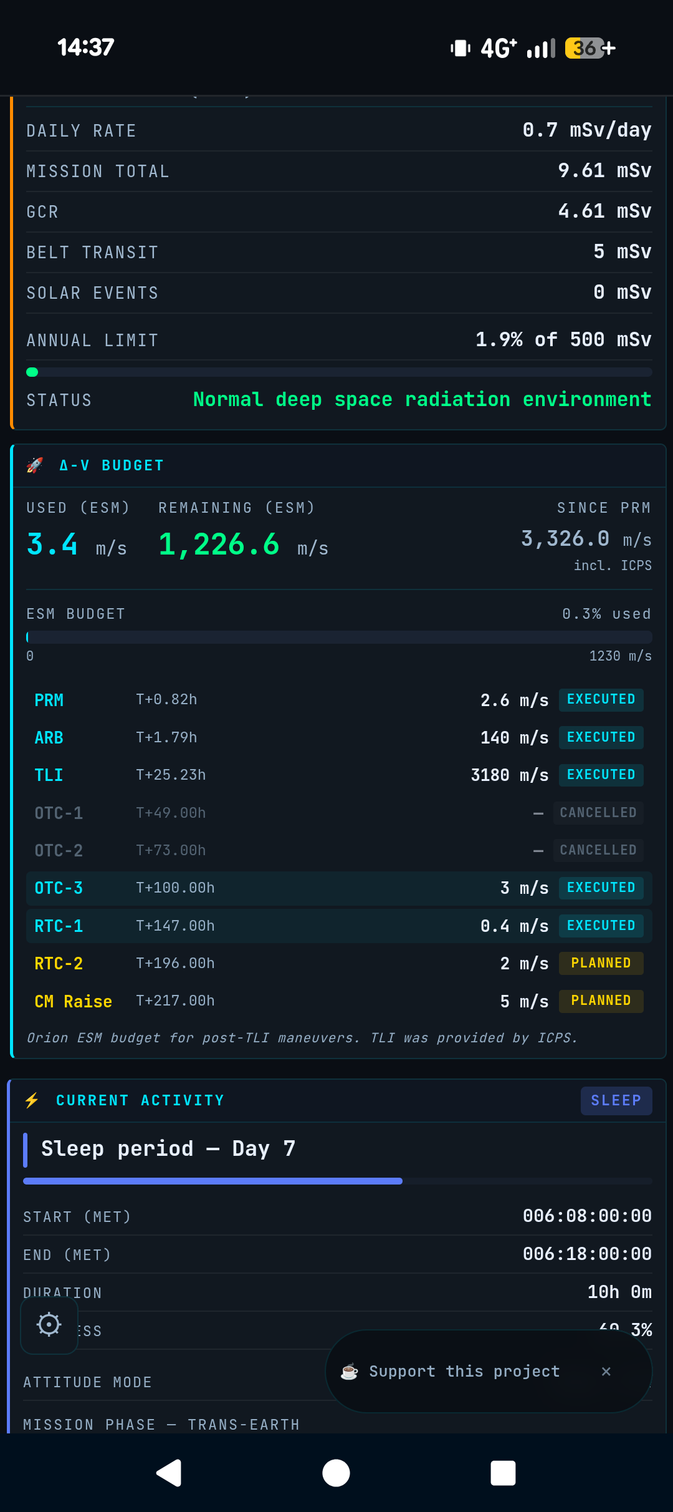This screenshot has width=673, height=1512.
Task: Open the Support this project link
Action: click(x=464, y=1371)
